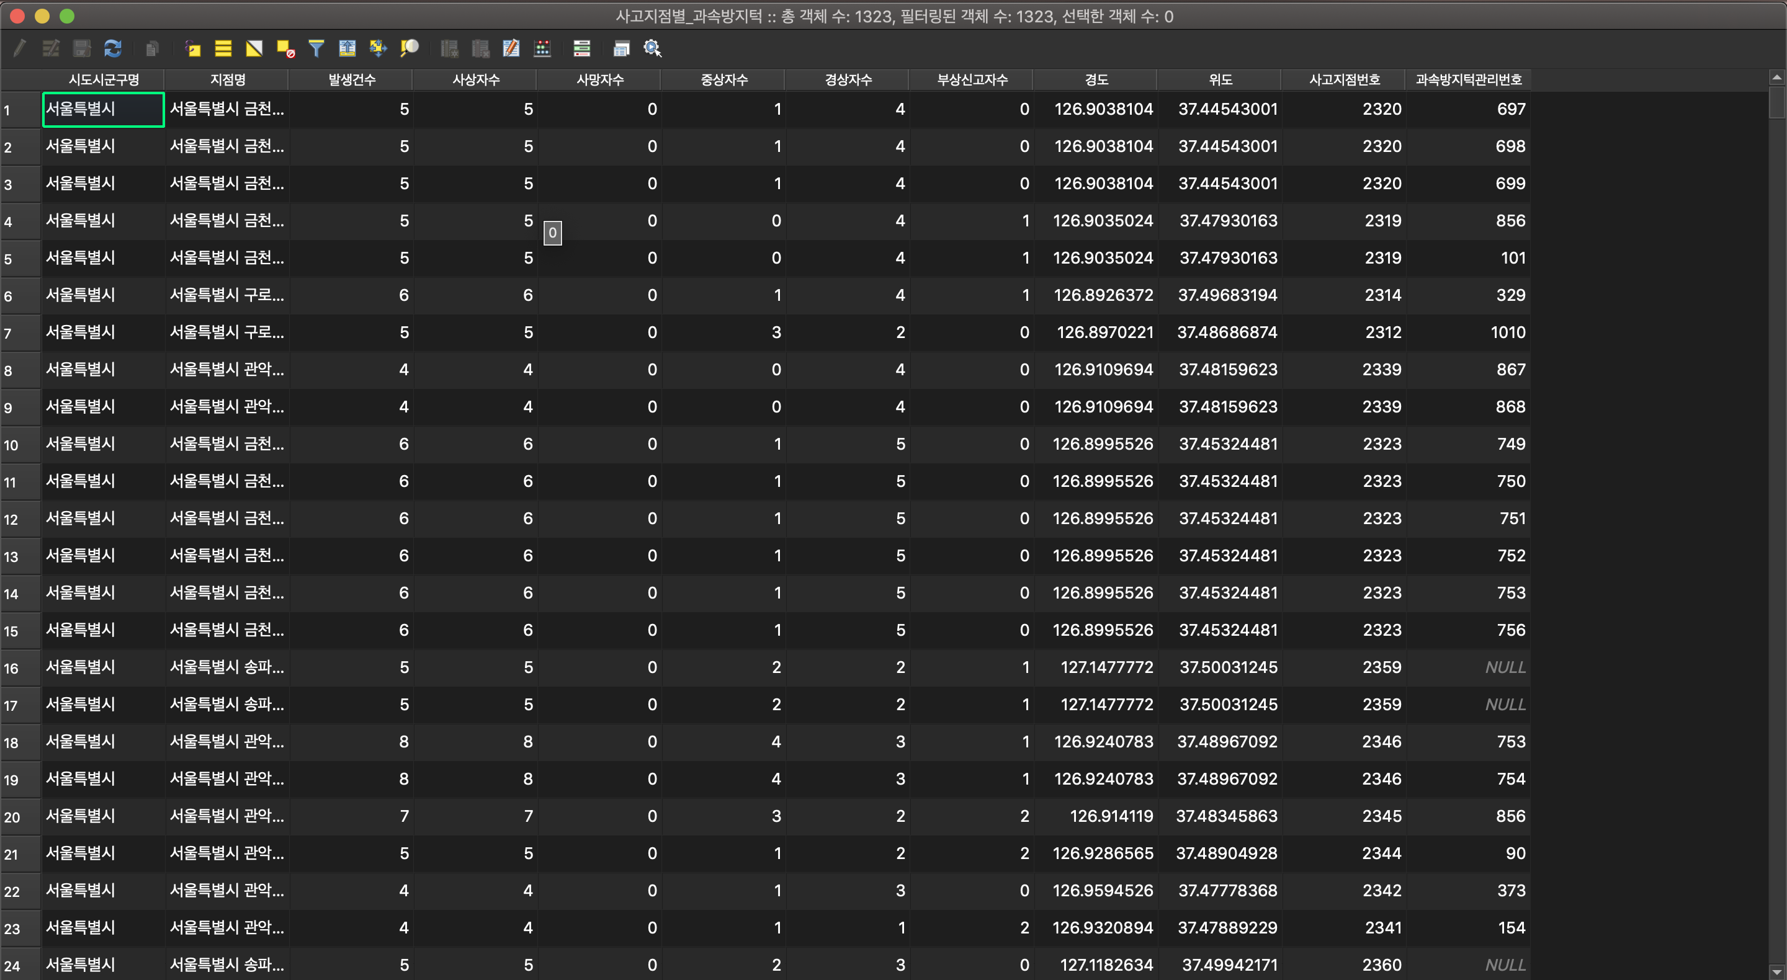Deselect all features icon
This screenshot has width=1787, height=980.
coord(285,48)
